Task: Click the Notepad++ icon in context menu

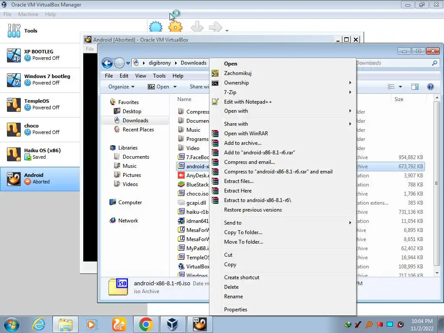Action: click(215, 101)
